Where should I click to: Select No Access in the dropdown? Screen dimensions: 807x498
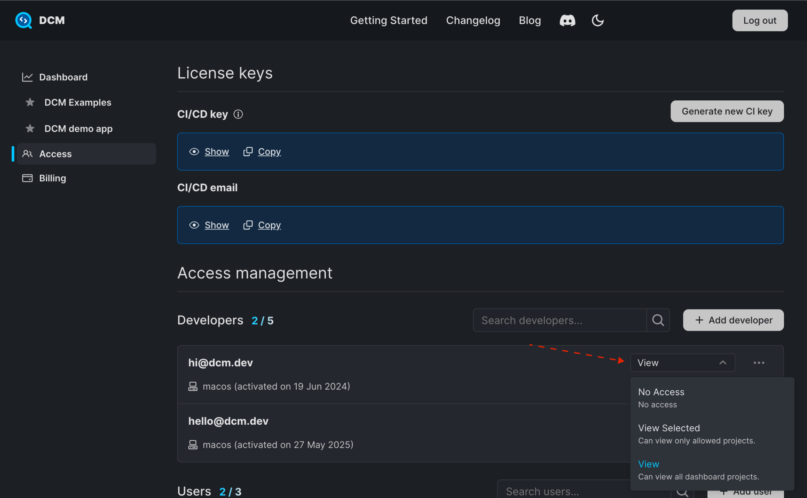click(661, 392)
